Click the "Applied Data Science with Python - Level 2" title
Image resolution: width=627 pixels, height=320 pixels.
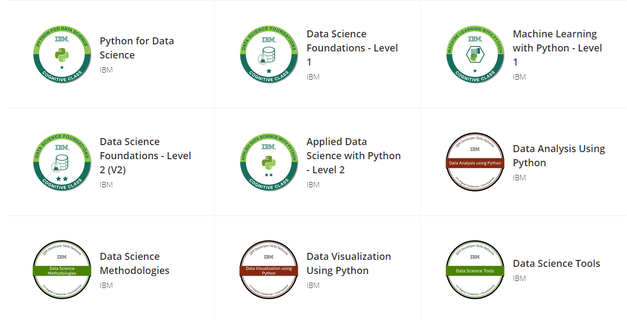[353, 155]
